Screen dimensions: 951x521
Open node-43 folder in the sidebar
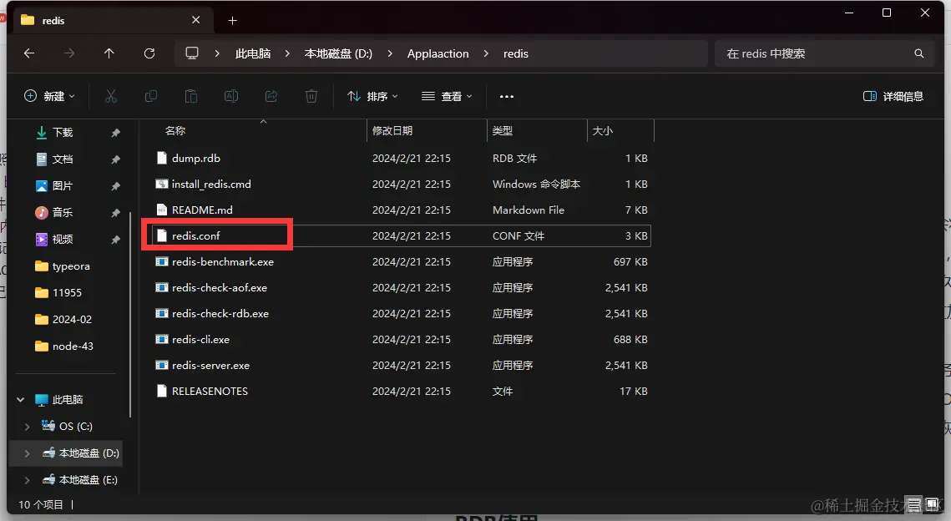pyautogui.click(x=73, y=346)
